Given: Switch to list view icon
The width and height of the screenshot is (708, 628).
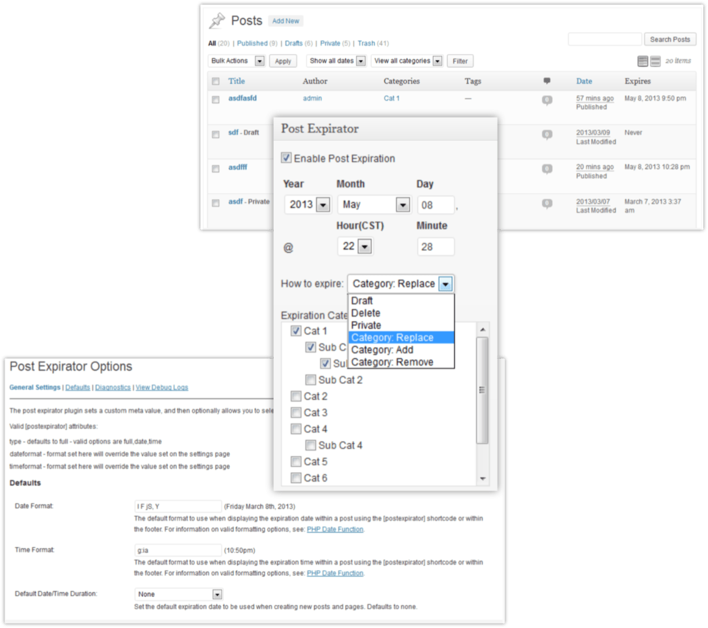Looking at the screenshot, I should coord(643,61).
